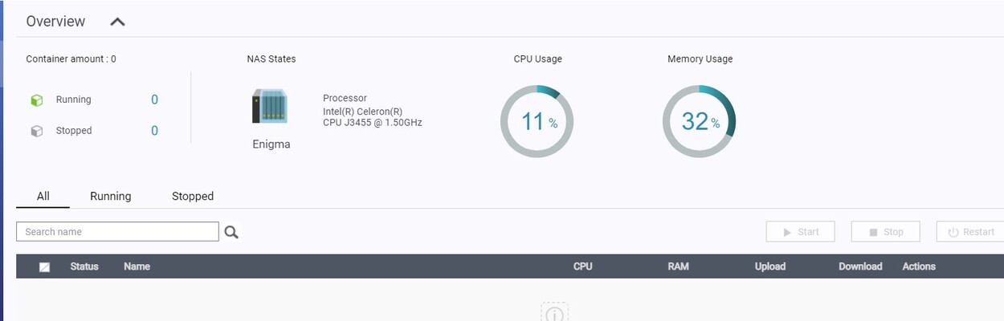The width and height of the screenshot is (1004, 321).
Task: Click the running containers count number
Action: click(x=154, y=100)
